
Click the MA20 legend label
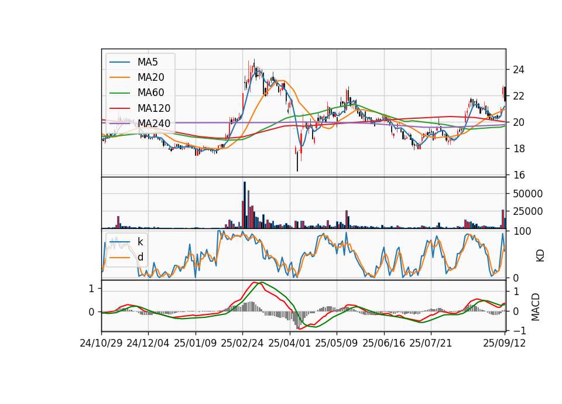pos(150,77)
